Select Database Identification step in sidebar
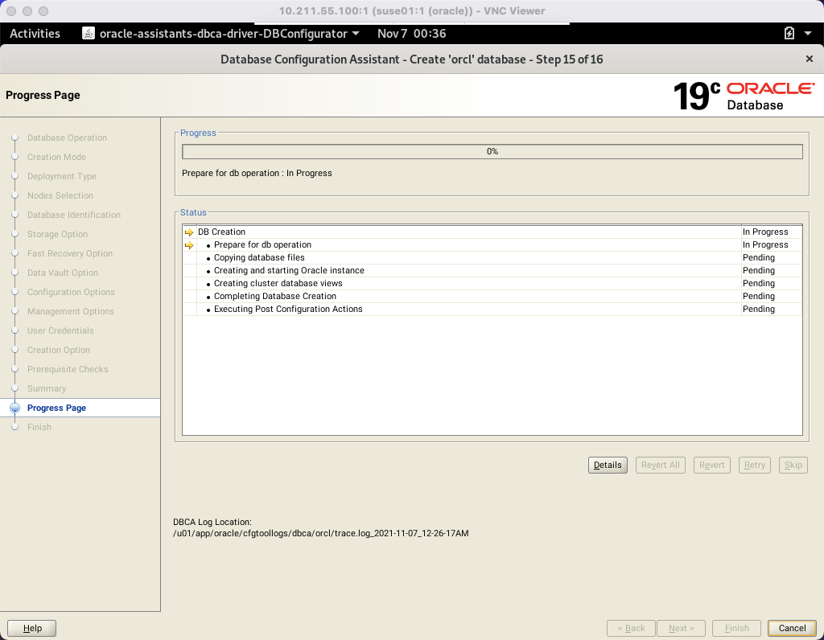824x640 pixels. [x=73, y=215]
